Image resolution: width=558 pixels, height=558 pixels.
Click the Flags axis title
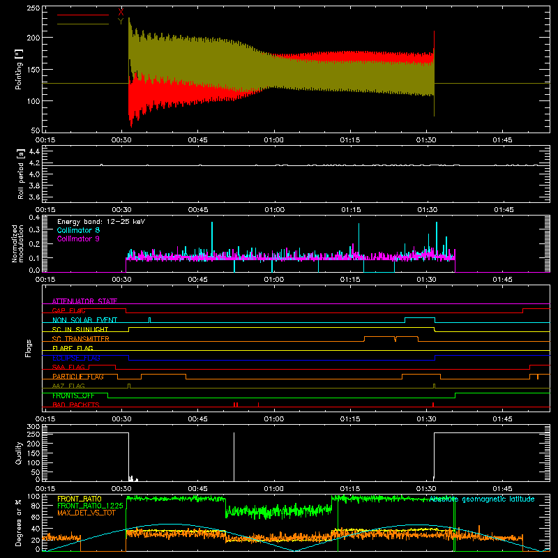point(29,348)
